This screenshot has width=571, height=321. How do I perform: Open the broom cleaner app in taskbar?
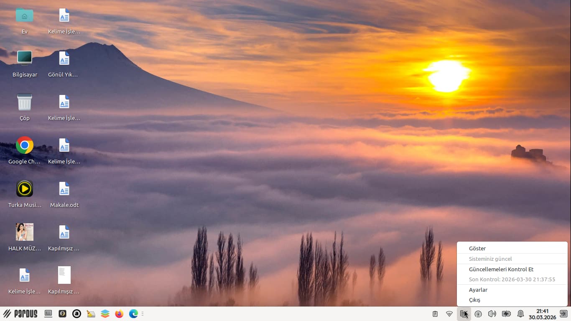[91, 313]
